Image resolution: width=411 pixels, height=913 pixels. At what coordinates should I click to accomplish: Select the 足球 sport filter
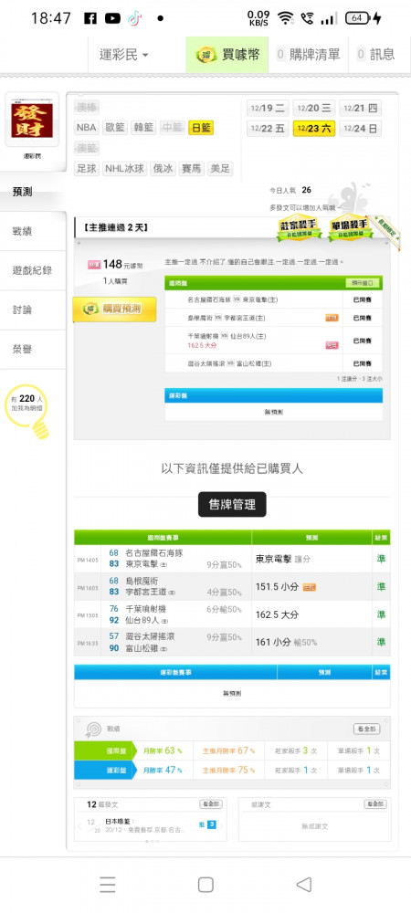[x=87, y=169]
